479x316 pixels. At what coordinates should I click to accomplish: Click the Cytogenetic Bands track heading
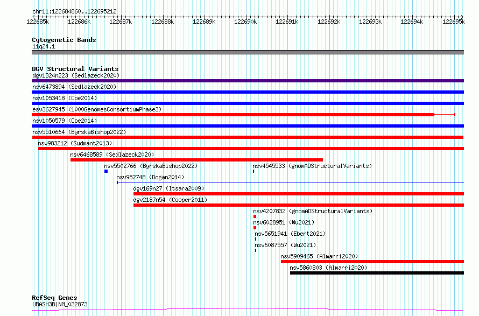pyautogui.click(x=64, y=40)
